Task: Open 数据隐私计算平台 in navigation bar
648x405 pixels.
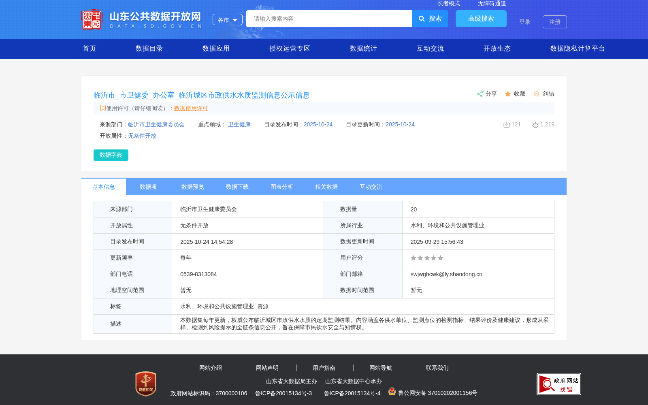Action: click(578, 49)
